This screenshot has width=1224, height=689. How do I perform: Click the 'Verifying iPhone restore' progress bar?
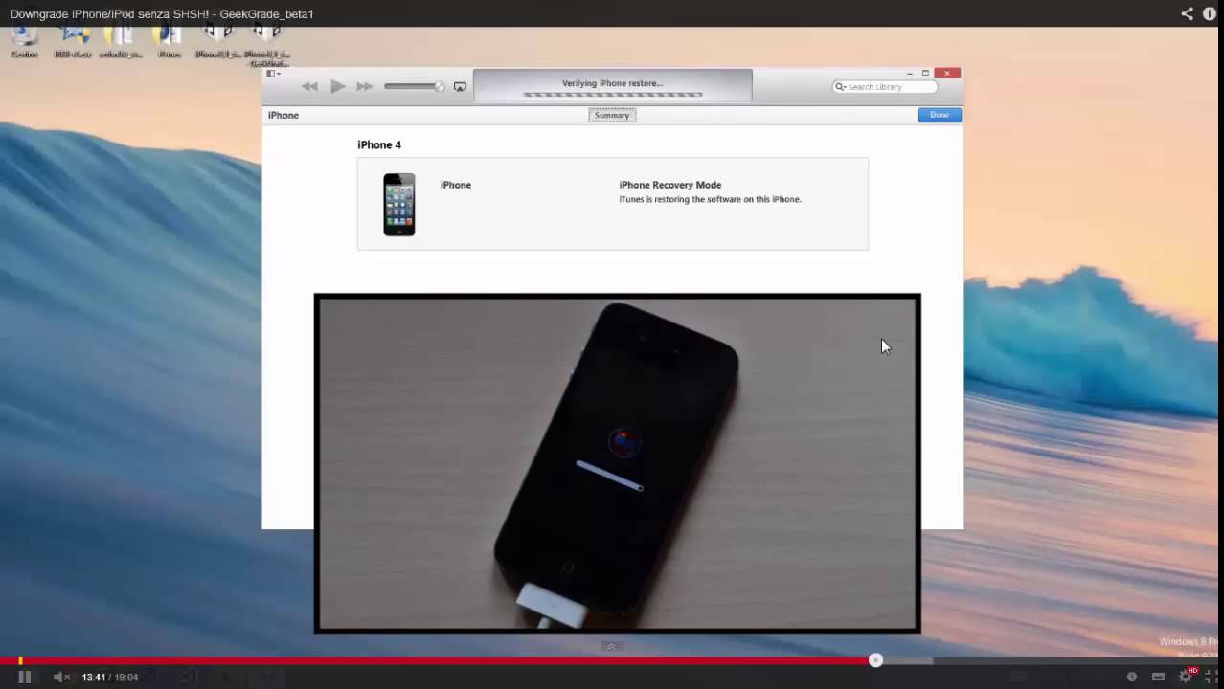pyautogui.click(x=613, y=95)
